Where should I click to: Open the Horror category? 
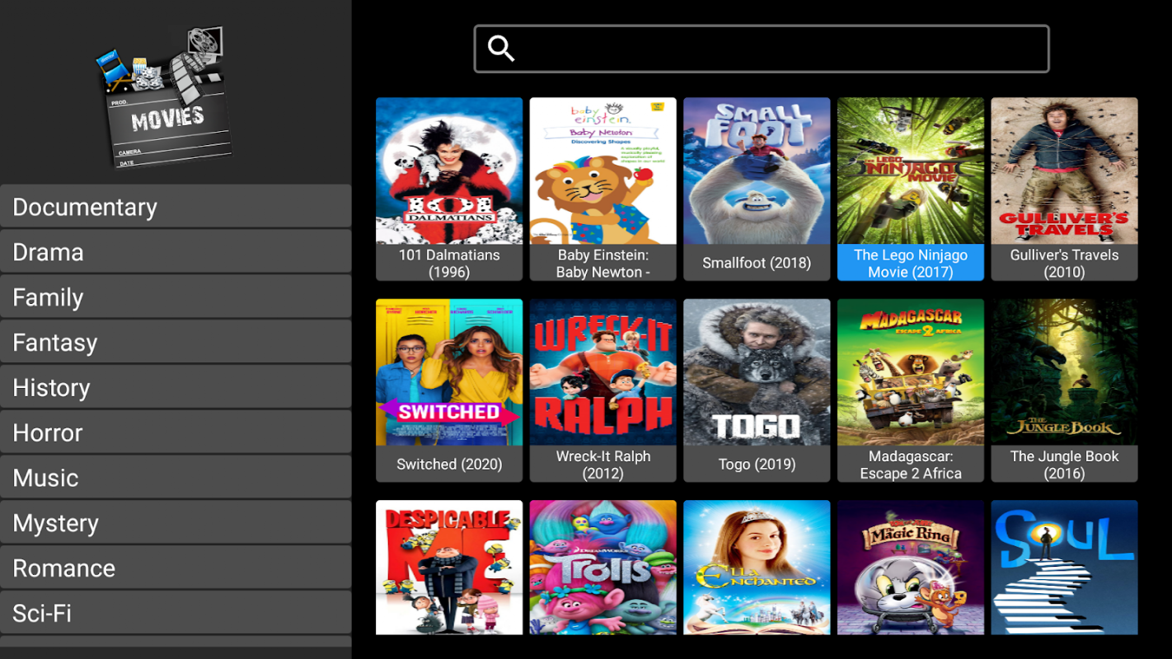click(176, 432)
